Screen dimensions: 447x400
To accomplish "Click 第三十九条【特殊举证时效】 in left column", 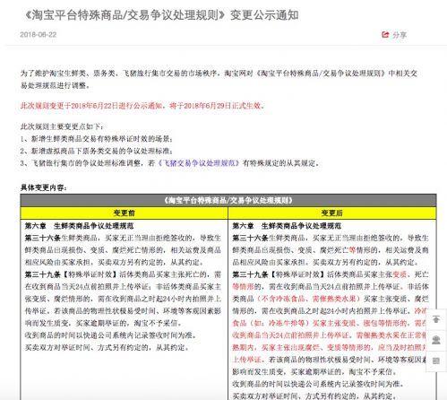I will 72,274.
